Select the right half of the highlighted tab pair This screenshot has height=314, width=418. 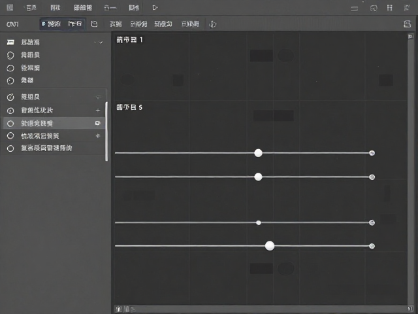click(74, 24)
